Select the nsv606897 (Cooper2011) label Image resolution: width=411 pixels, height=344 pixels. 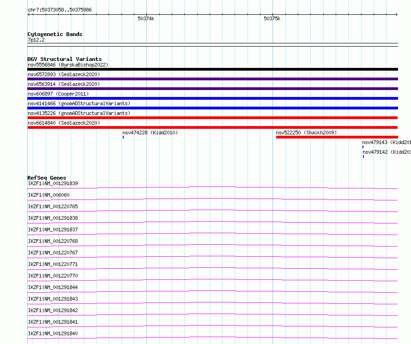pos(58,94)
